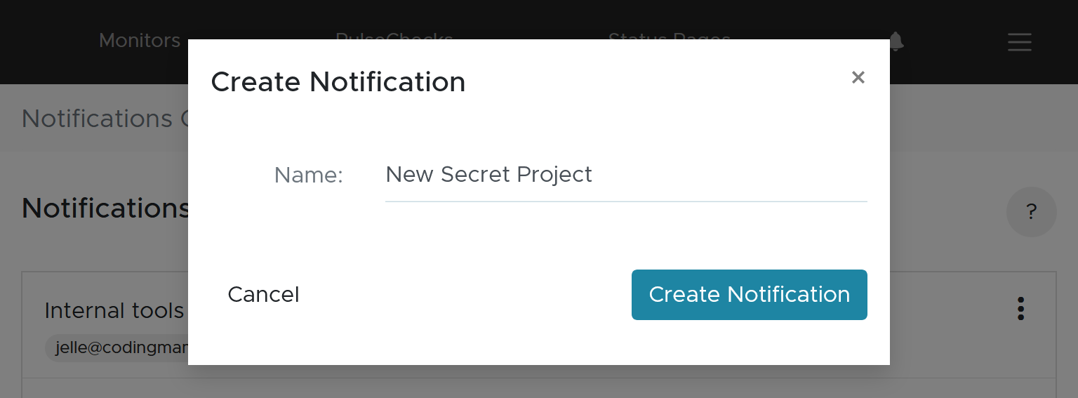
Task: Open the Internal tools three-dot menu
Action: point(1020,308)
